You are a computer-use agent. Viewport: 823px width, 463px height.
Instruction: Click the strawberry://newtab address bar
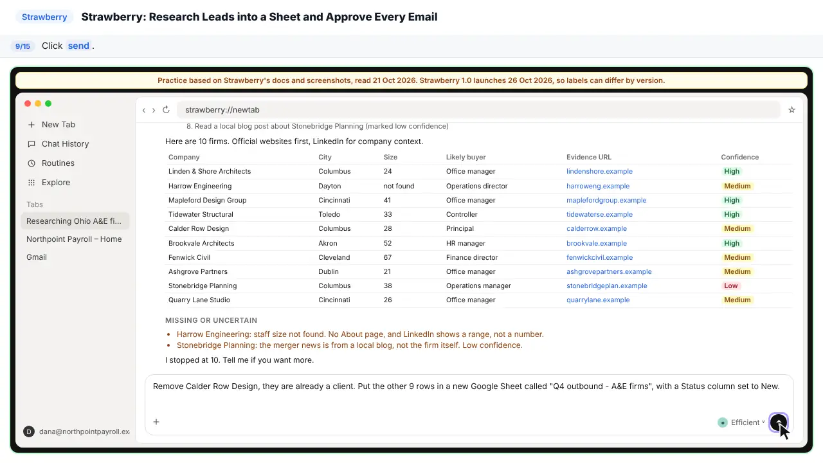[478, 110]
